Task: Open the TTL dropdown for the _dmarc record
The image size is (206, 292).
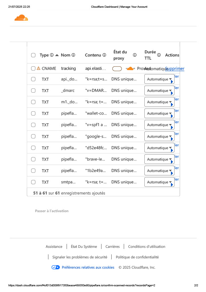Action: coord(159,91)
